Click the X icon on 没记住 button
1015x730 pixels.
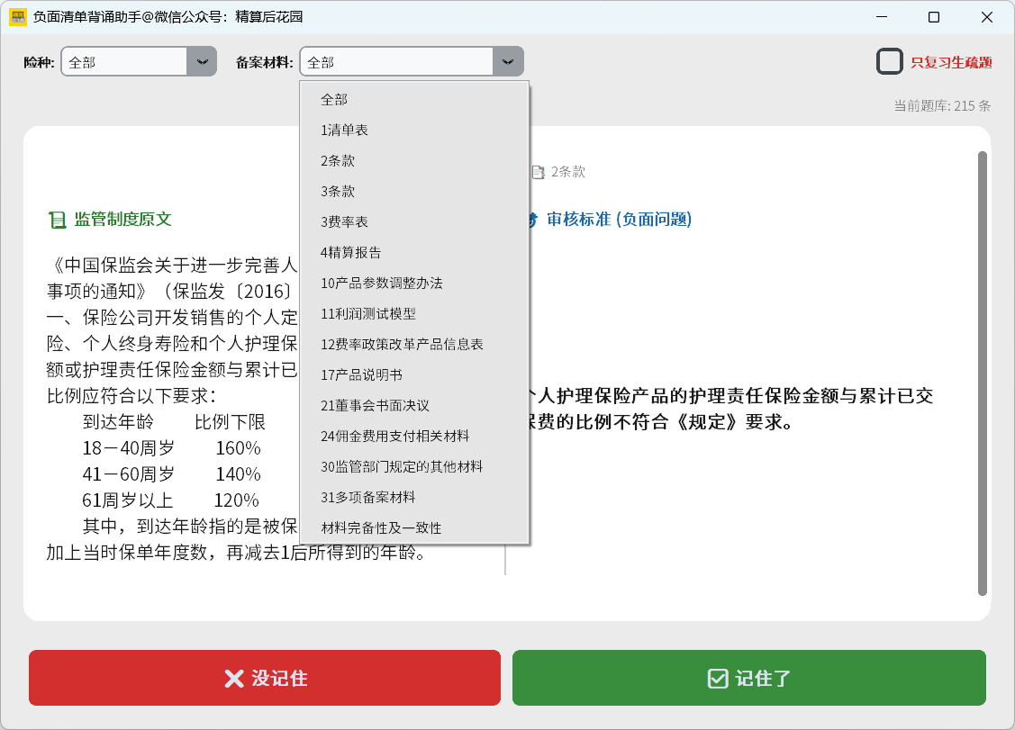(x=234, y=679)
